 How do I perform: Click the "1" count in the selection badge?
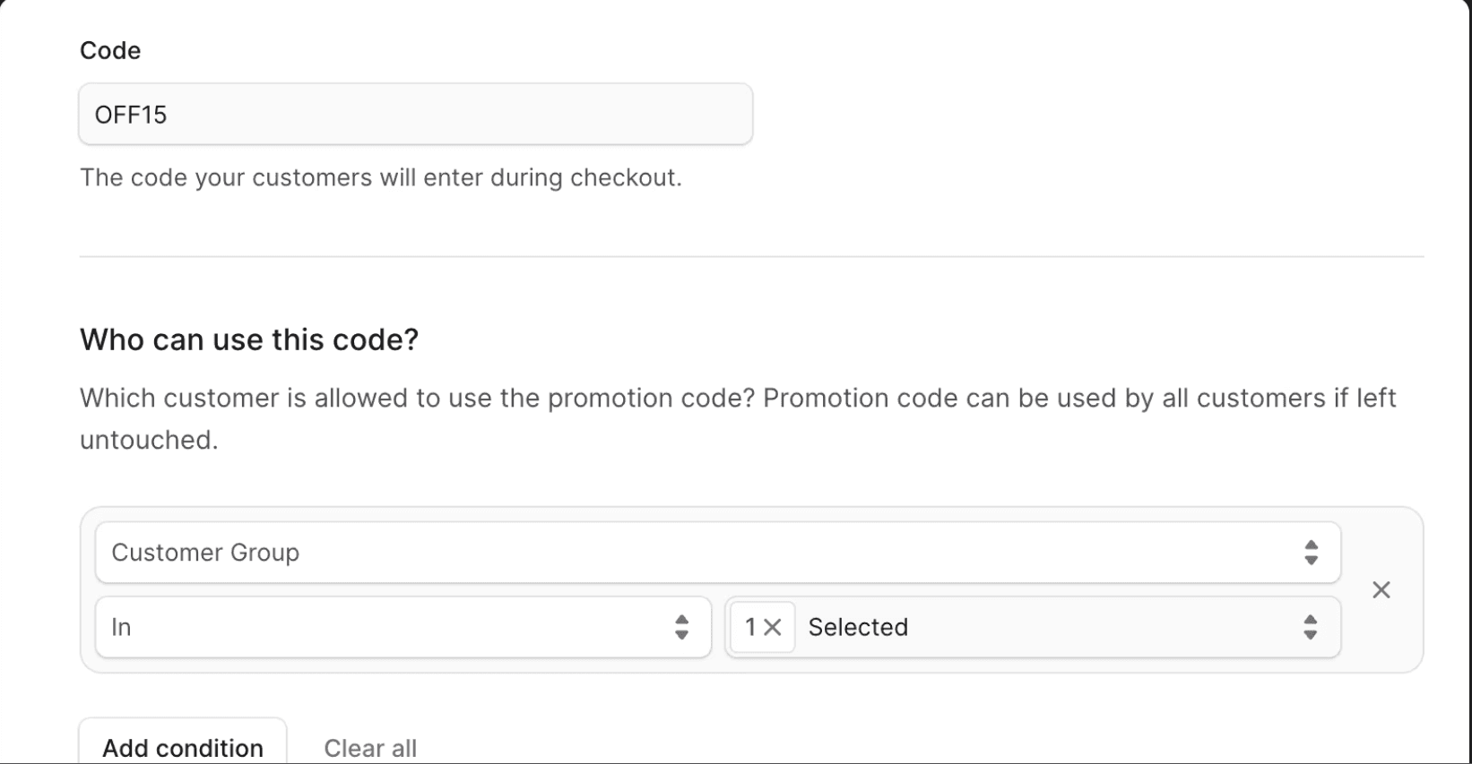coord(750,628)
